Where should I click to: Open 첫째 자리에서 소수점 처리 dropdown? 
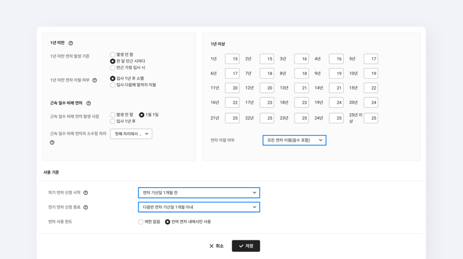coord(131,134)
